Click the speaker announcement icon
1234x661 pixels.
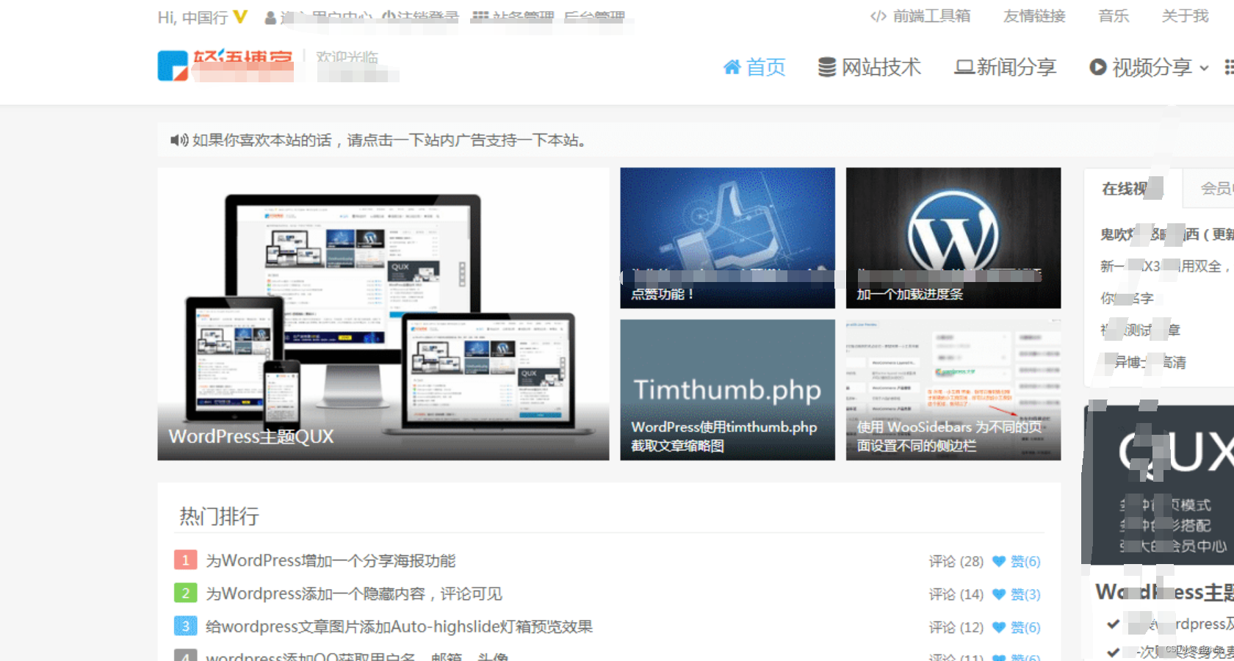[x=179, y=140]
